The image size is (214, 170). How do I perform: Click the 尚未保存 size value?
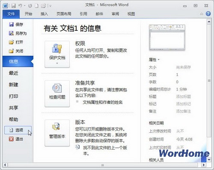tap(183, 67)
